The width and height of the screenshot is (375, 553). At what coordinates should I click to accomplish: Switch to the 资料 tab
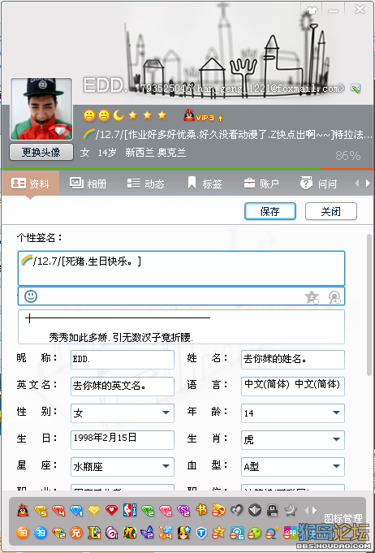point(30,184)
